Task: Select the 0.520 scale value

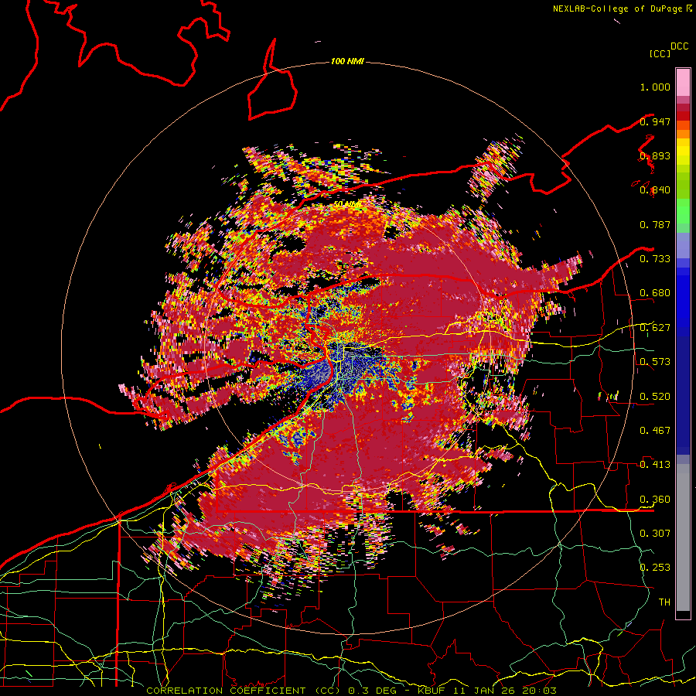Action: point(655,396)
